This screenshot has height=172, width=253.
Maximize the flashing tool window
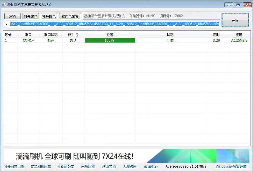click(238, 5)
